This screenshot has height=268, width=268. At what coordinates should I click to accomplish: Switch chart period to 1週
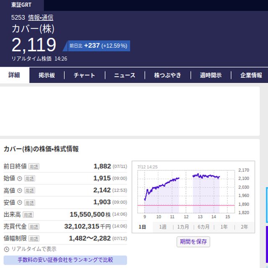pyautogui.click(x=163, y=227)
